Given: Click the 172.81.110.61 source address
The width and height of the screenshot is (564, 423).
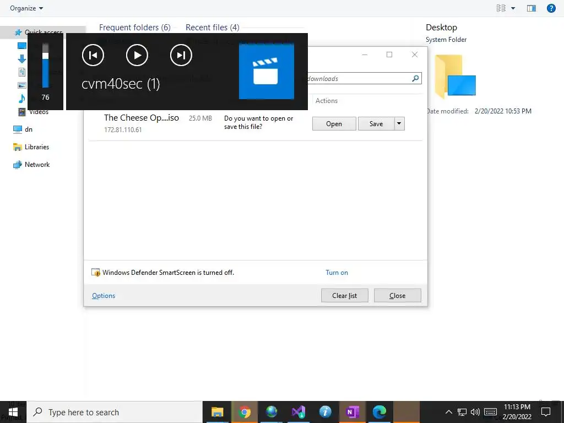Looking at the screenshot, I should (123, 130).
